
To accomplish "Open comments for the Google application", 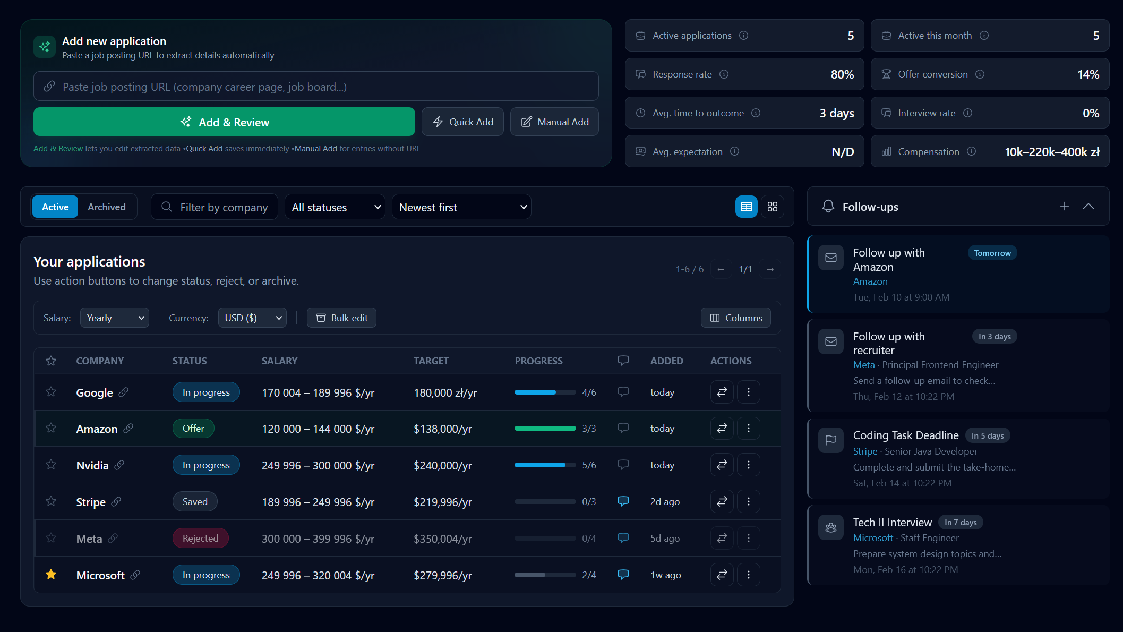I will pos(623,392).
